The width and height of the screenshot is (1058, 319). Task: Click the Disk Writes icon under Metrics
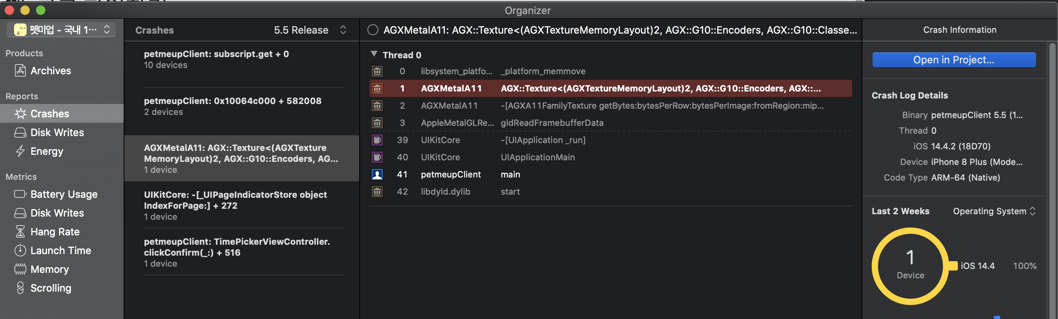(x=20, y=213)
